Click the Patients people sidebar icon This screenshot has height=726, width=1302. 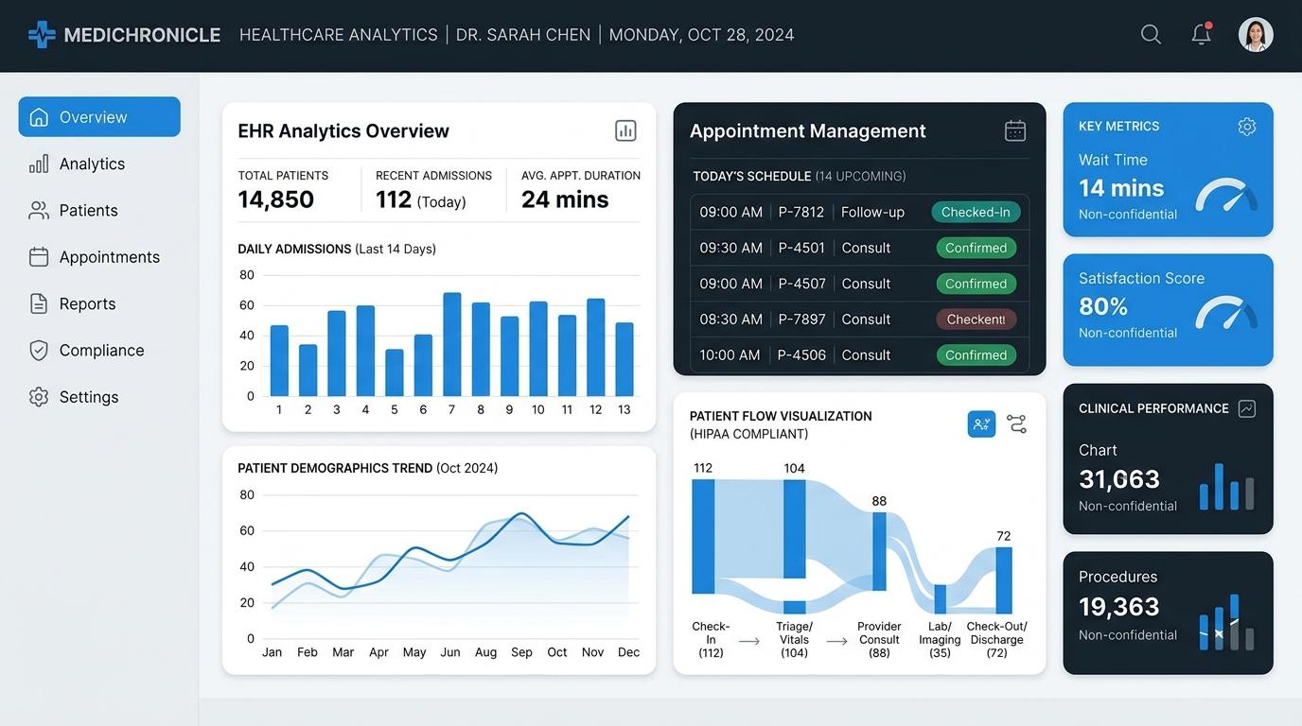point(39,210)
